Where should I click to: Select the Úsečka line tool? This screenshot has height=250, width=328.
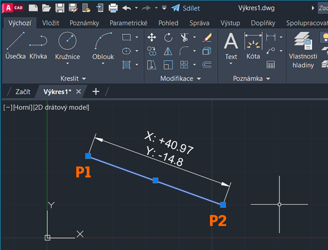click(16, 45)
